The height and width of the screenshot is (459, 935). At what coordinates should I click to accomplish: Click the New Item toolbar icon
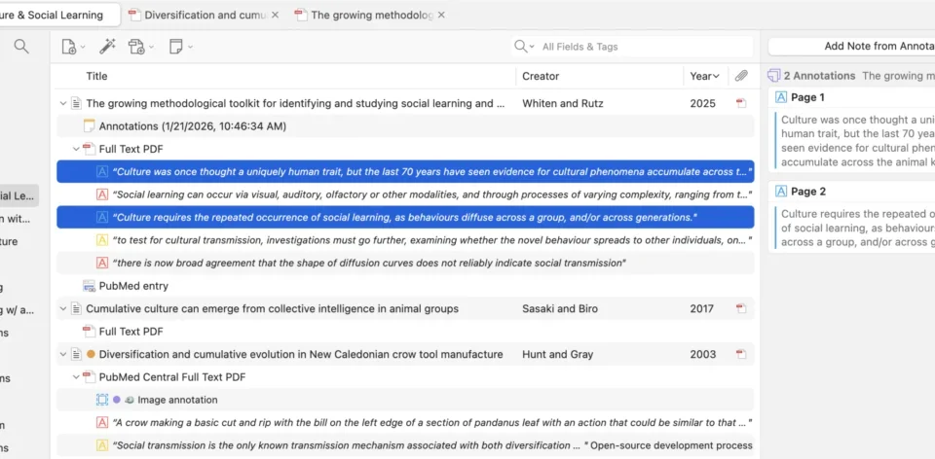69,47
